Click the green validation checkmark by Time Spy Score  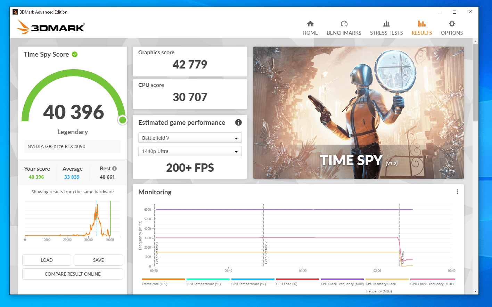click(75, 54)
